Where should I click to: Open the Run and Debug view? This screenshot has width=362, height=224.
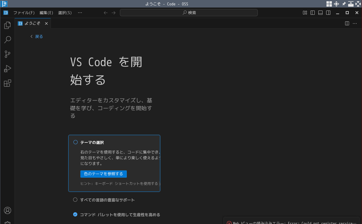click(x=7, y=69)
